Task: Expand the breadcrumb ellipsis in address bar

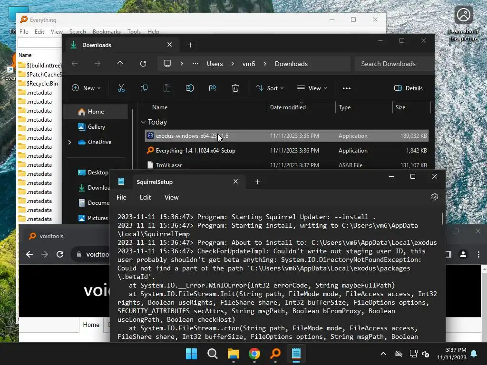Action: tap(195, 64)
